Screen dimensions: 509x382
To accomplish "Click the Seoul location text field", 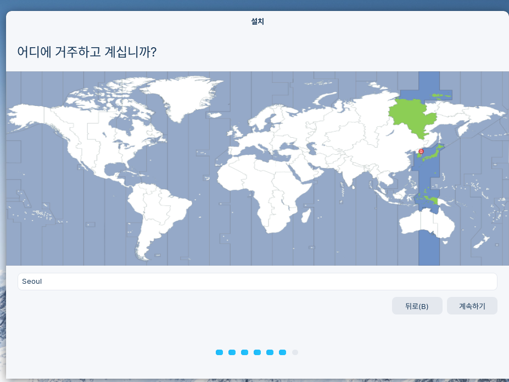I will (x=257, y=282).
